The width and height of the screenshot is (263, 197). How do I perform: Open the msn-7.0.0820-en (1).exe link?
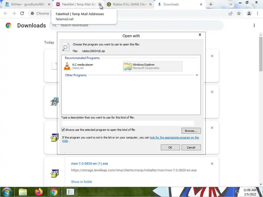(89, 163)
